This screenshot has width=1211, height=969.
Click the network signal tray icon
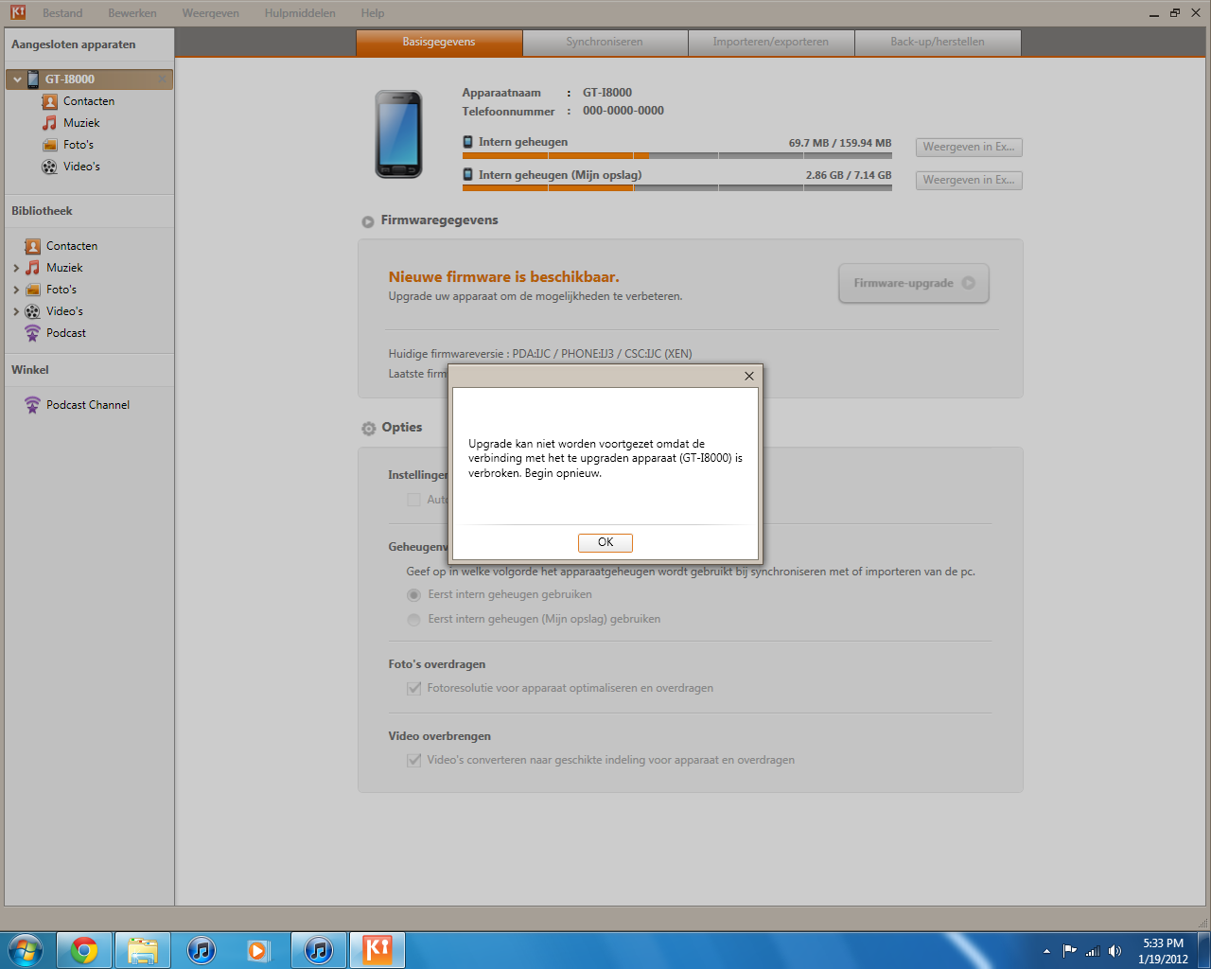tap(1093, 951)
